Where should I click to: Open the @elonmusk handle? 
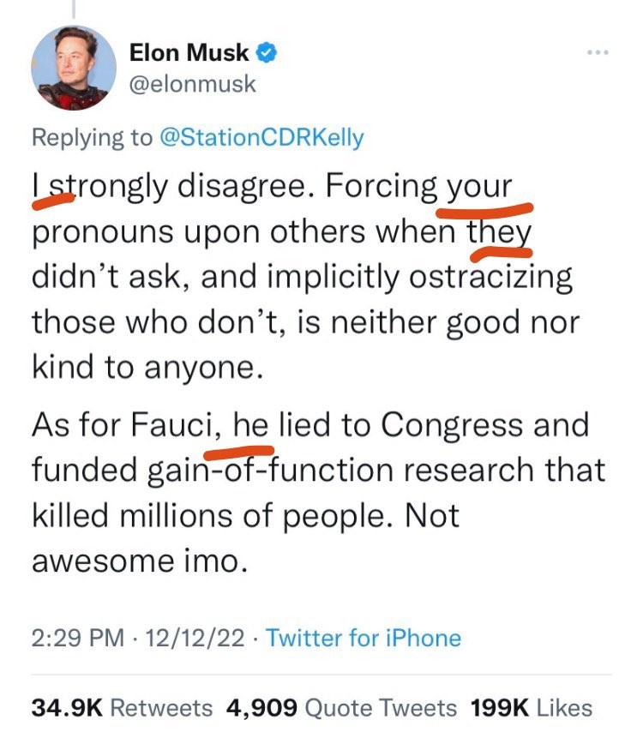(x=192, y=84)
